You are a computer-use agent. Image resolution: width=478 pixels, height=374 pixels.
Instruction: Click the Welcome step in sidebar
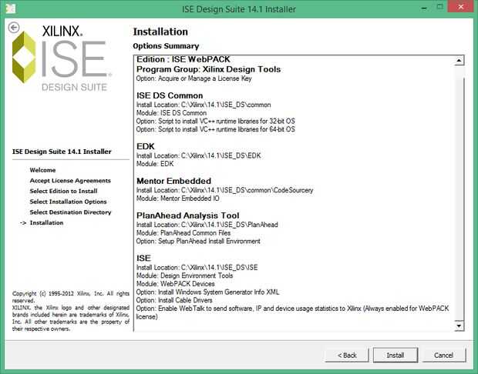click(42, 170)
